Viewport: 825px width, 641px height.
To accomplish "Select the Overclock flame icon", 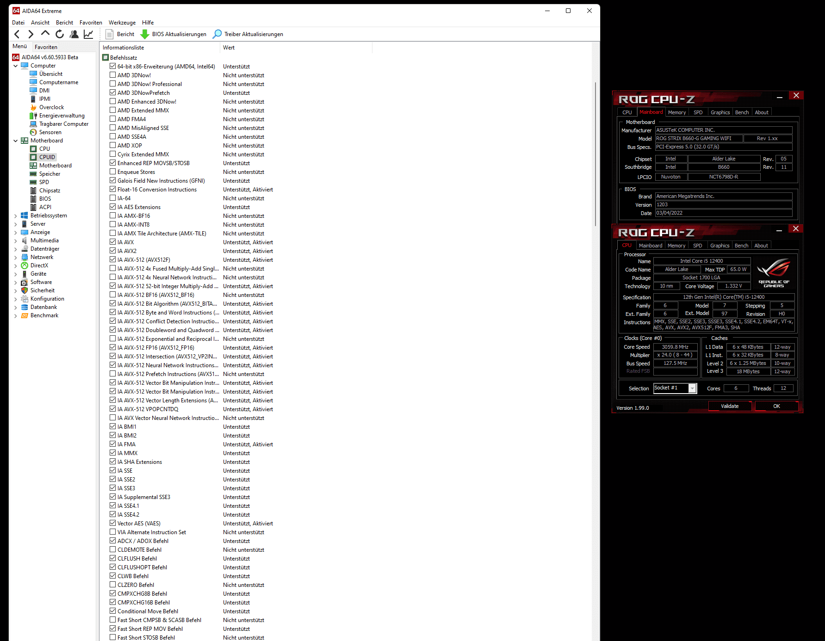I will (33, 107).
